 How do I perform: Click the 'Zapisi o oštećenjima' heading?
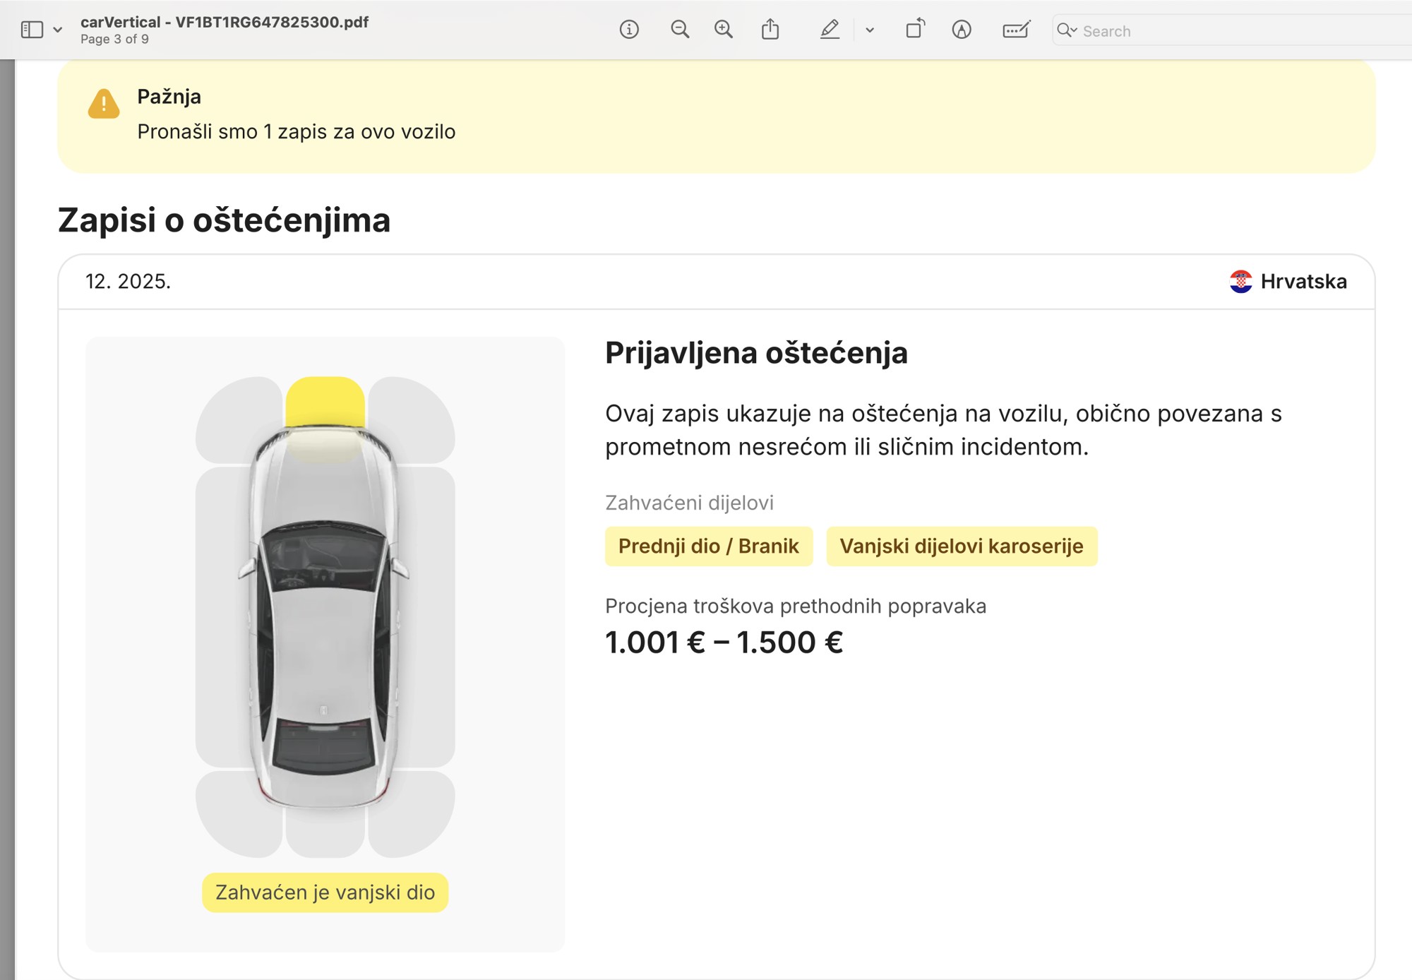coord(224,220)
